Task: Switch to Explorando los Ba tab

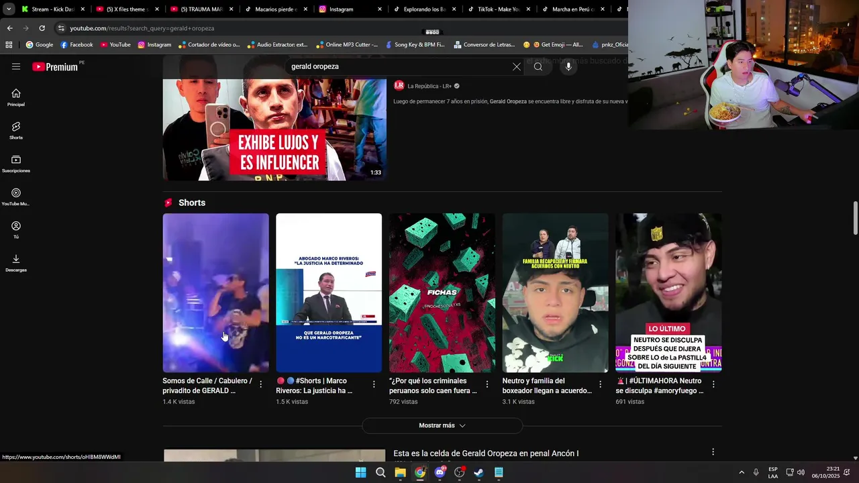Action: (x=424, y=9)
